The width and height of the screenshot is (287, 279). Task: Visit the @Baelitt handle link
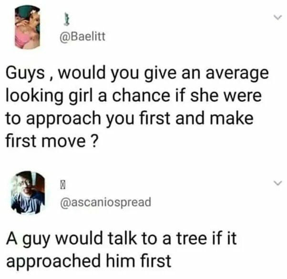(83, 36)
